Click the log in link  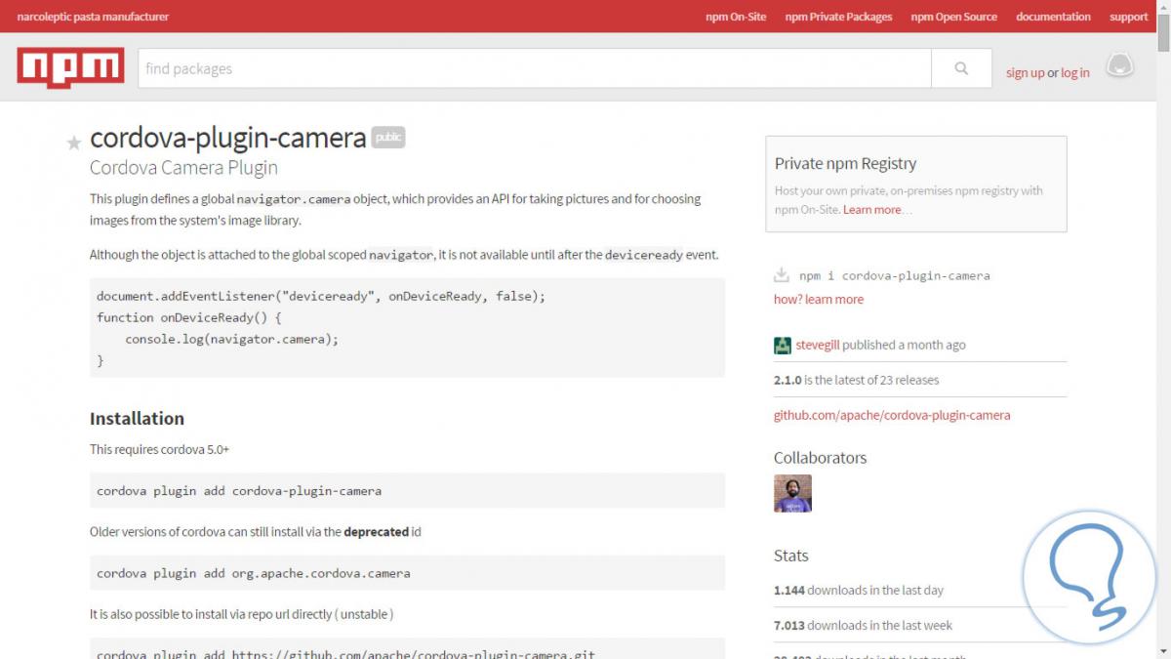click(x=1075, y=72)
